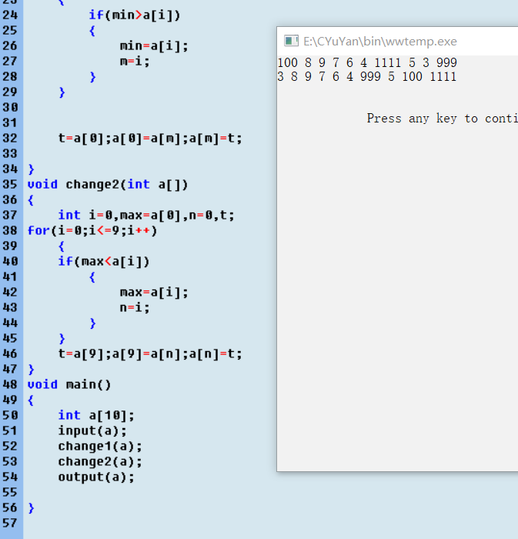Click the output(a); call
The image size is (518, 539).
click(x=96, y=477)
